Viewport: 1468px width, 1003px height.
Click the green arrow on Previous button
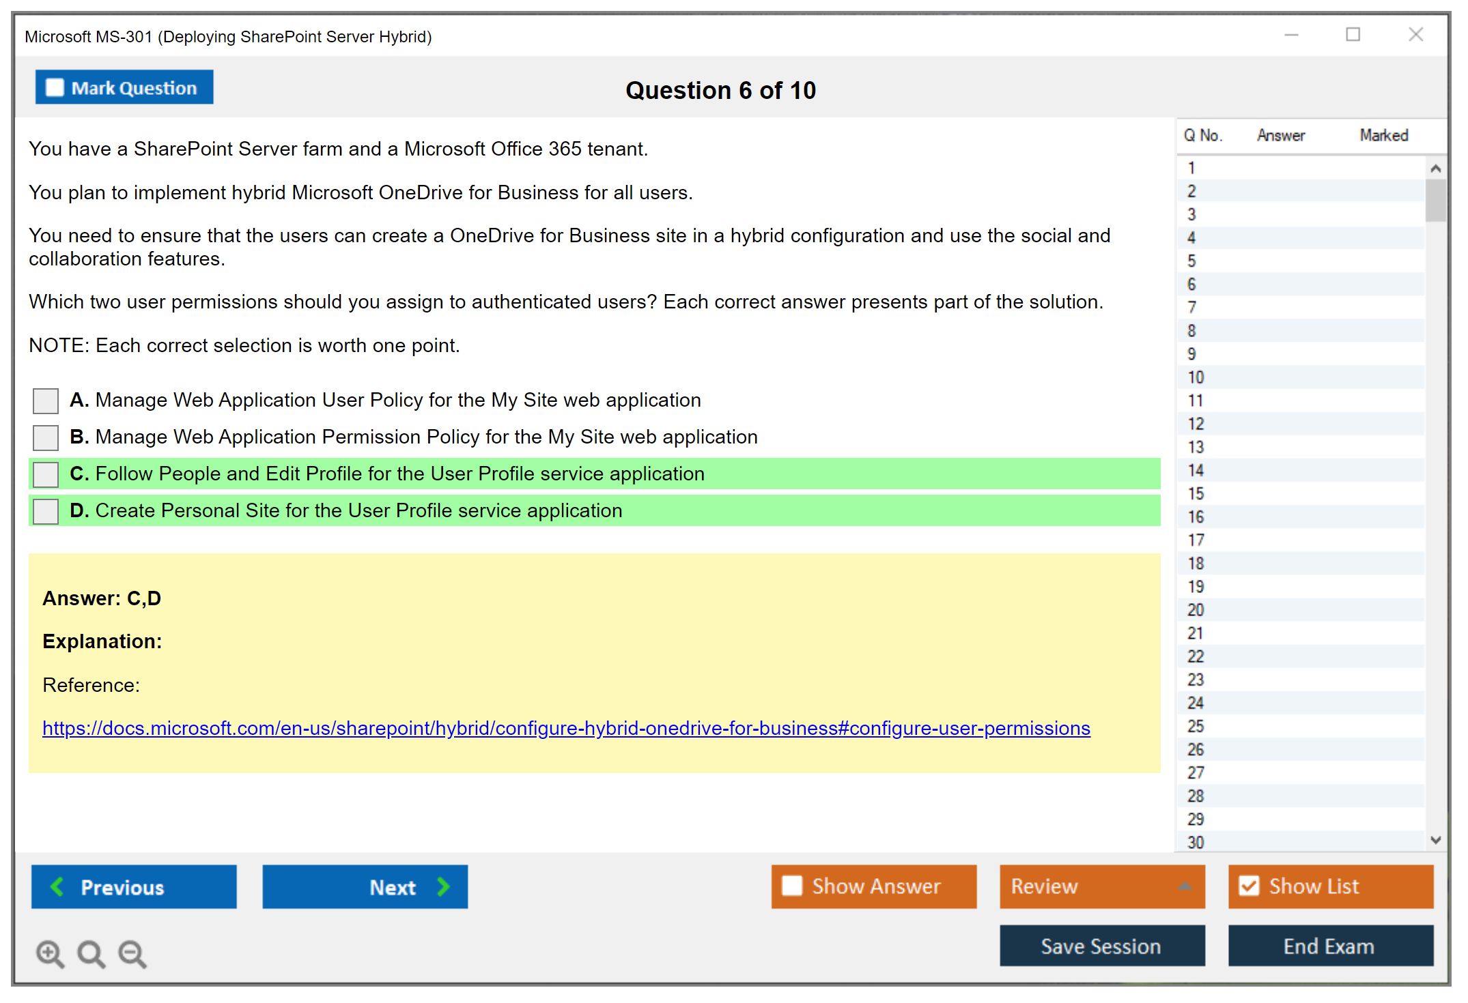coord(57,886)
